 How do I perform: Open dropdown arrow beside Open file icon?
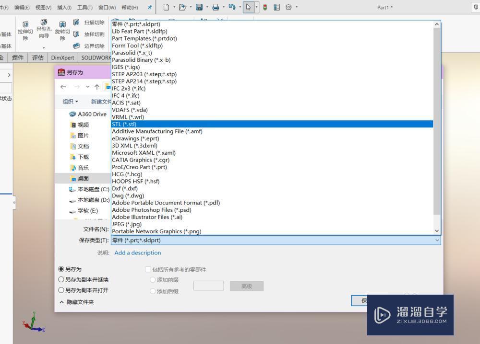click(191, 7)
